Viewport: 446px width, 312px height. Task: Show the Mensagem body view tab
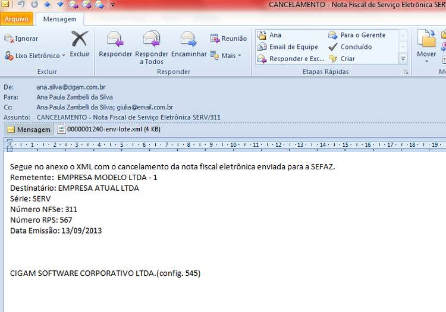point(29,130)
